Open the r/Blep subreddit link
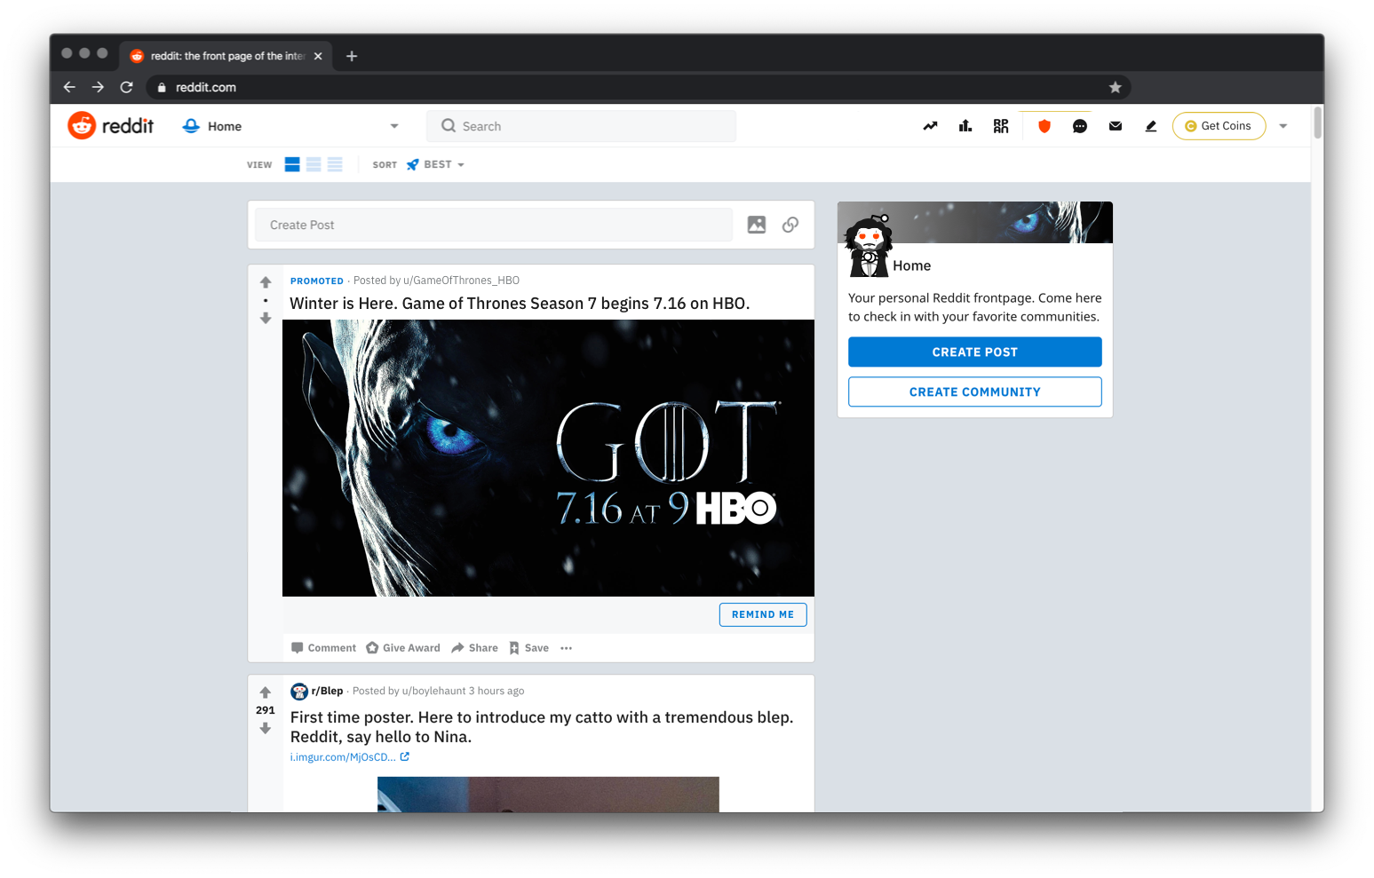The width and height of the screenshot is (1374, 878). [327, 691]
